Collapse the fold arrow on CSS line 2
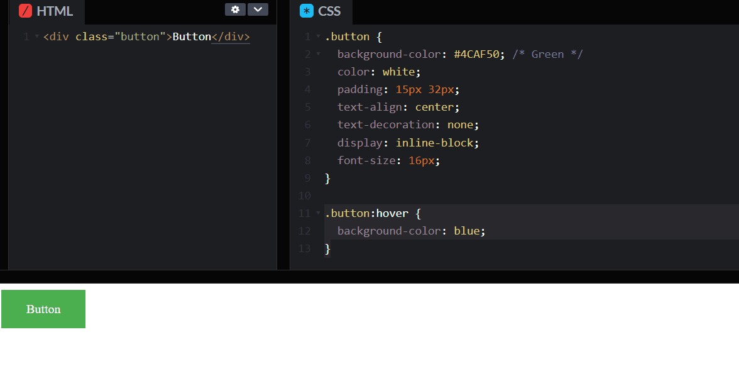739x371 pixels. [x=317, y=54]
